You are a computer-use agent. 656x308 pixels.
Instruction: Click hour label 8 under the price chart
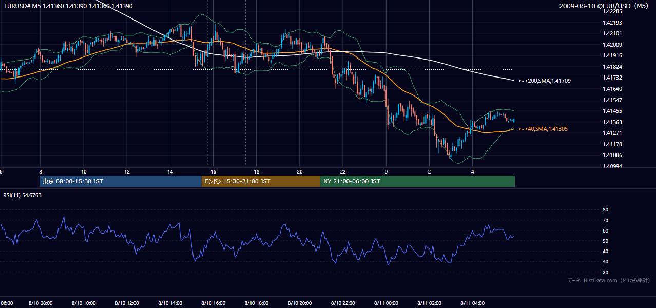pyautogui.click(x=40, y=172)
